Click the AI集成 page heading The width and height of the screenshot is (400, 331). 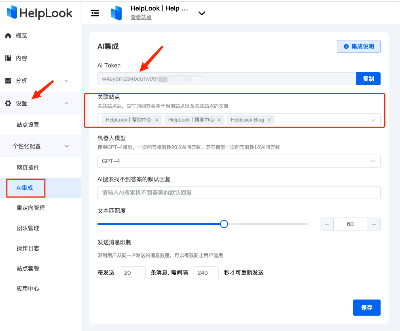point(108,46)
